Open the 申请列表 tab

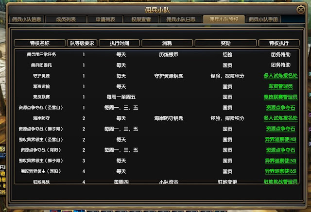[105, 19]
